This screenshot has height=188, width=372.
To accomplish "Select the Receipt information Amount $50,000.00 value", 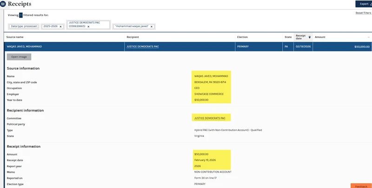I will click(201, 154).
